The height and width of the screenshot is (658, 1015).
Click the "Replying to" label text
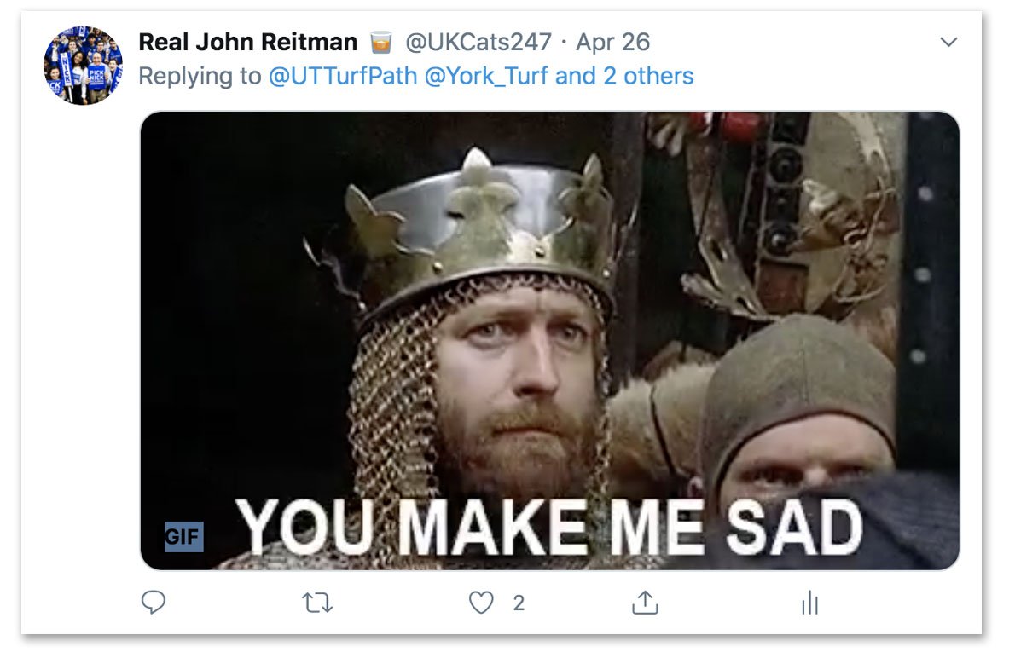200,77
